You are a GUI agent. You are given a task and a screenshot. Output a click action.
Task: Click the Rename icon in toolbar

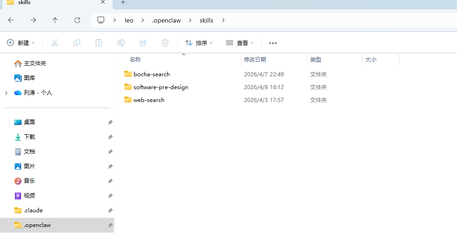121,43
